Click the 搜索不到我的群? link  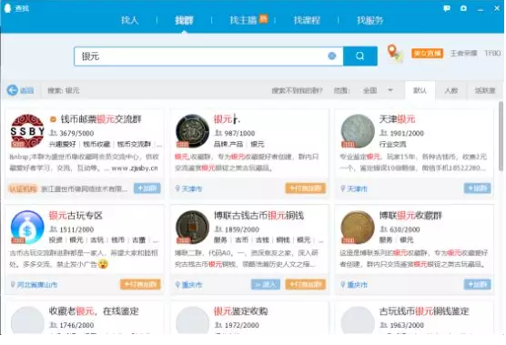click(297, 91)
